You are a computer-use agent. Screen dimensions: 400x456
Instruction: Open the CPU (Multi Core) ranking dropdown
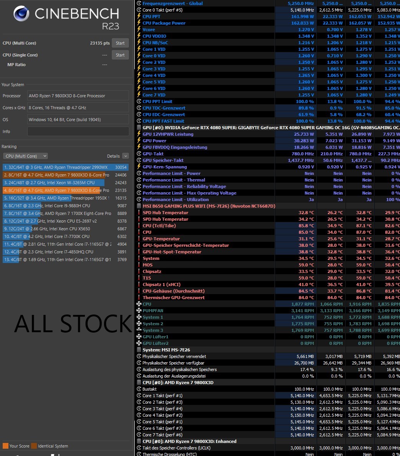[x=25, y=156]
